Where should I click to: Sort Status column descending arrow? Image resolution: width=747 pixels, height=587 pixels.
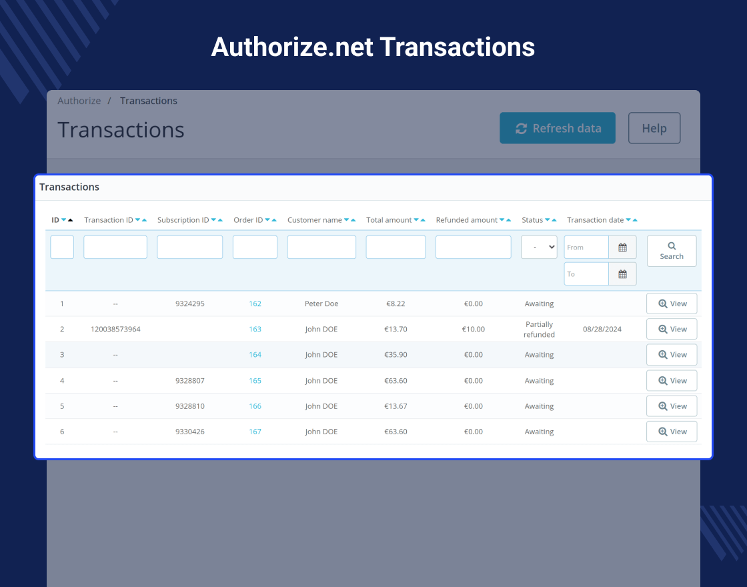548,220
